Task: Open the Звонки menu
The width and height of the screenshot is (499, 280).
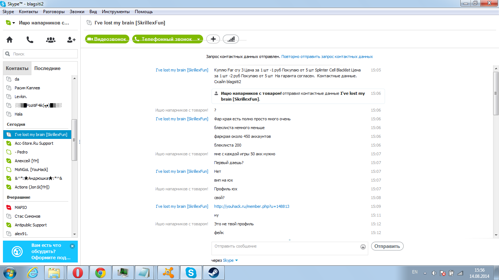Action: pos(77,12)
